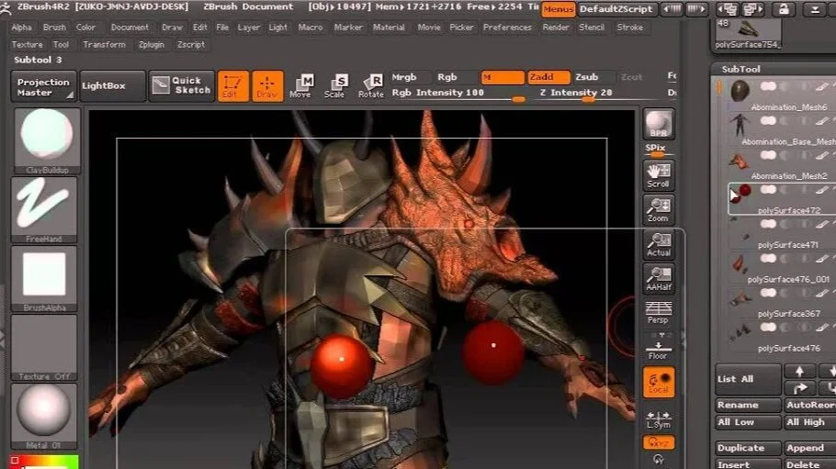Pick a color in the color gradient
The width and height of the screenshot is (836, 469).
[x=45, y=462]
